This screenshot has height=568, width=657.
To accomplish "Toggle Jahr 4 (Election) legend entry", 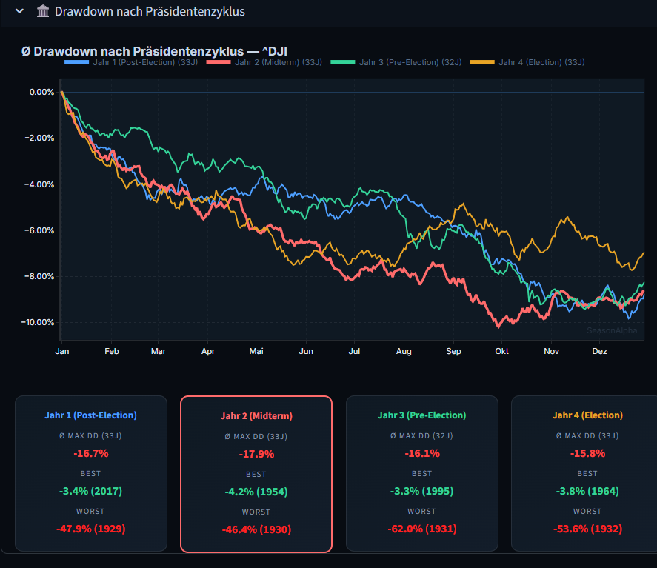I will (527, 62).
